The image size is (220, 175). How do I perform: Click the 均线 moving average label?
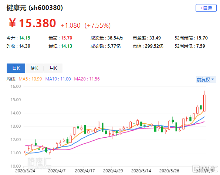click(x=11, y=79)
